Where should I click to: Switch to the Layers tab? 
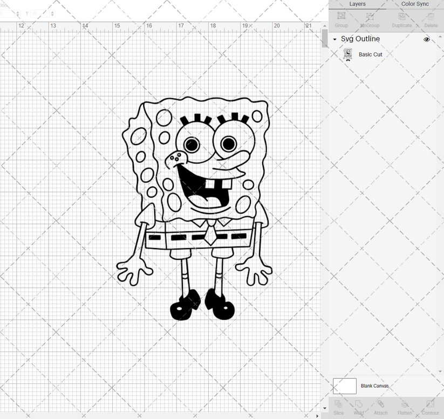[x=357, y=4]
